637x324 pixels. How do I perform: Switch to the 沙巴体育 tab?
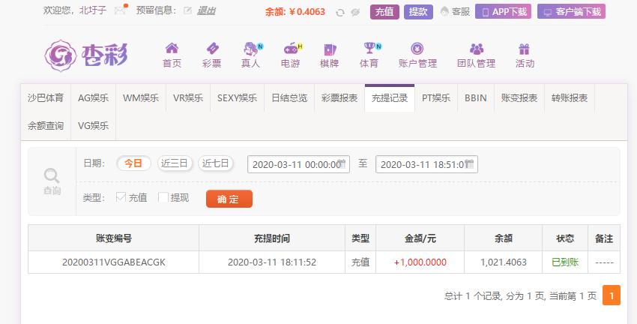(46, 98)
